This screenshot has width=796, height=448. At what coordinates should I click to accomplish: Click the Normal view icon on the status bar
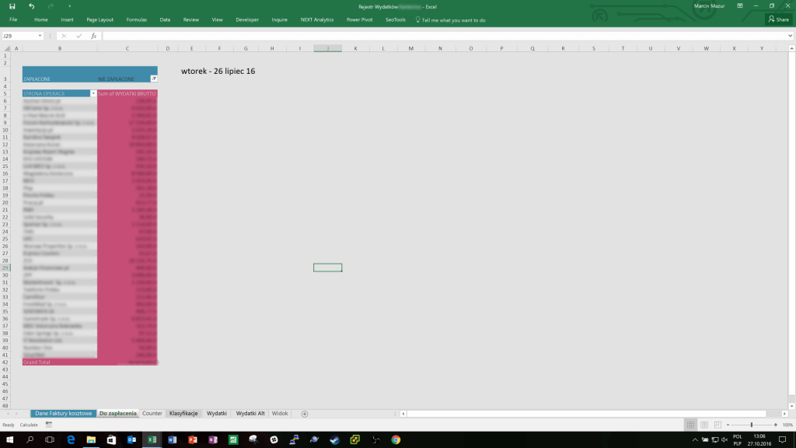point(690,425)
